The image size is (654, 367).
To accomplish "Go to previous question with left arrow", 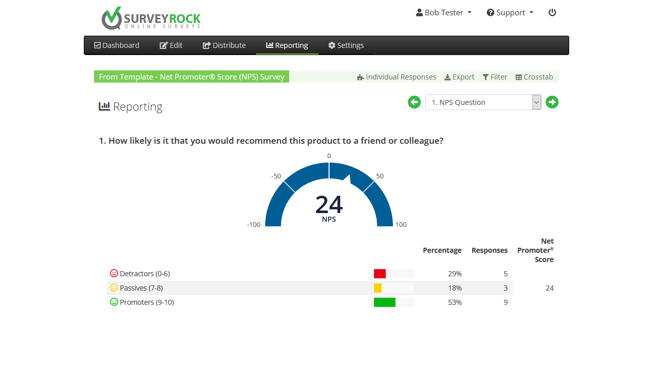I will [414, 102].
